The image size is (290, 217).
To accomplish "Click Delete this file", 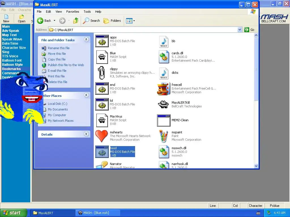I will 57,82.
